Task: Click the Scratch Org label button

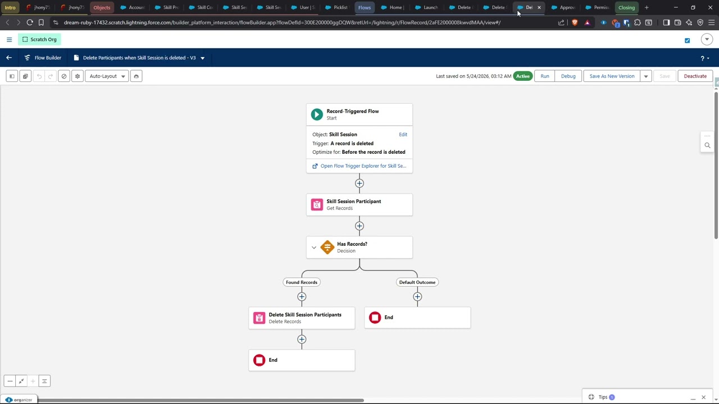Action: (x=39, y=39)
